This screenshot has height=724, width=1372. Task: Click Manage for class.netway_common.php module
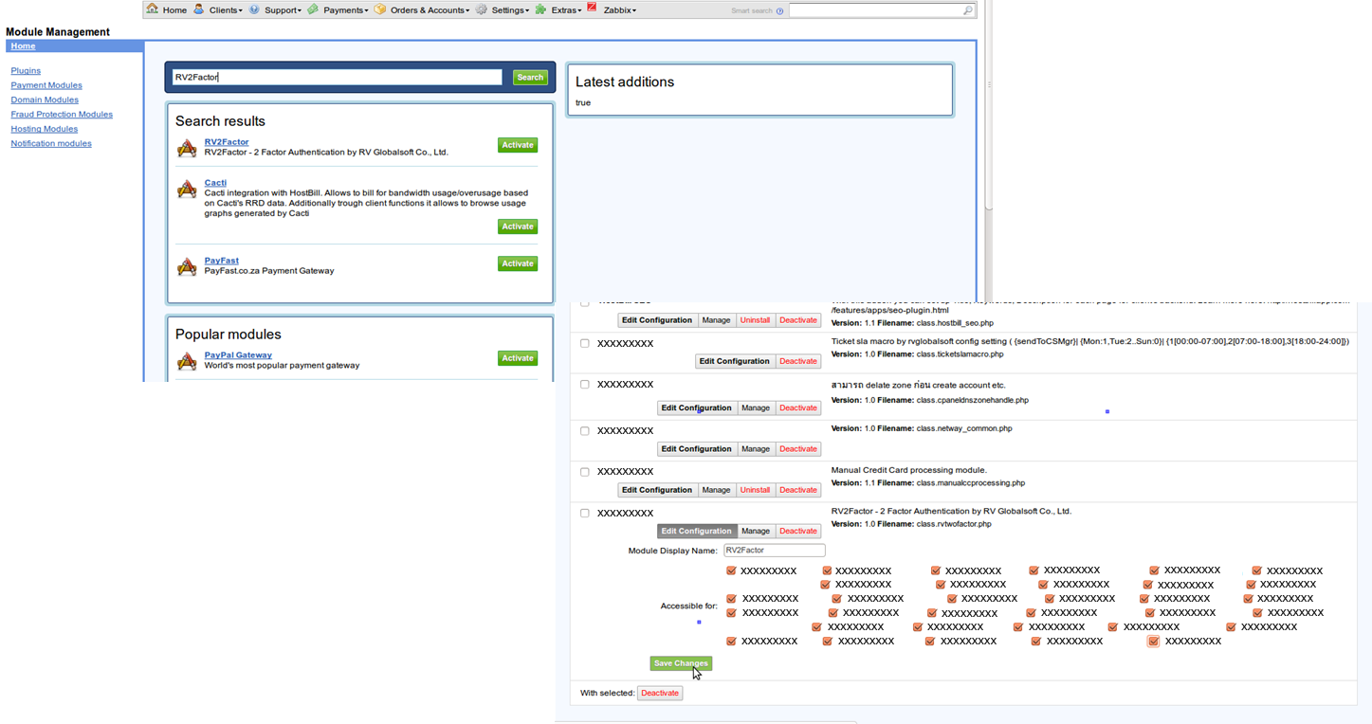point(756,449)
